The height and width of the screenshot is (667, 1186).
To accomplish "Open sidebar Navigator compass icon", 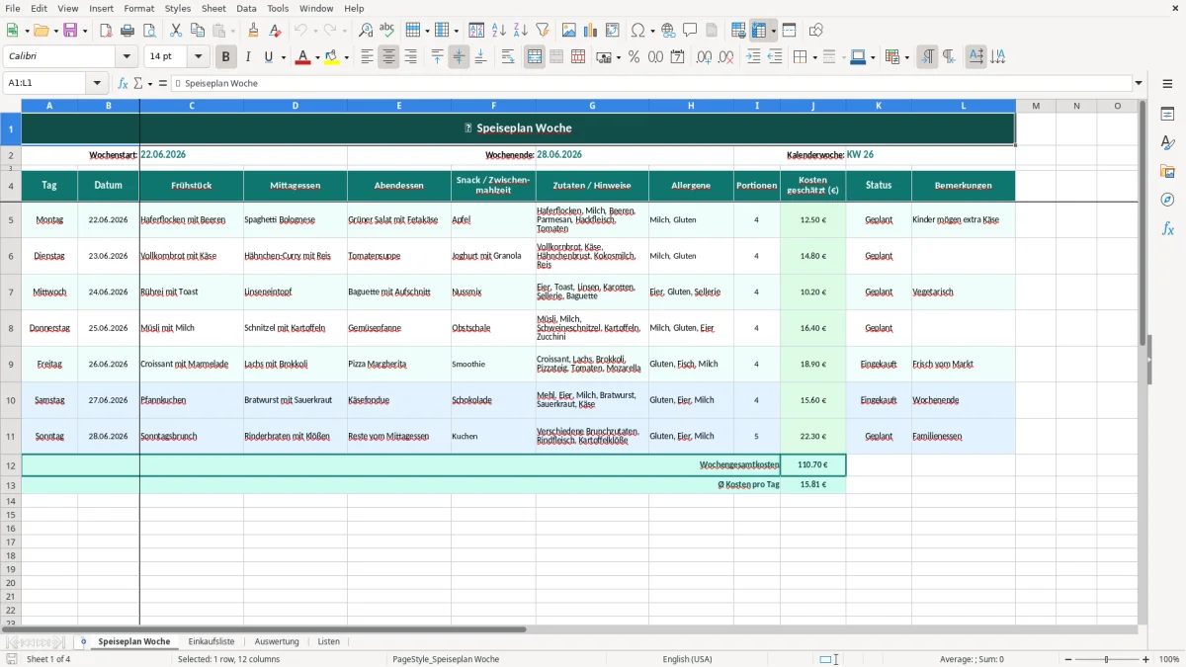I will tap(1167, 201).
